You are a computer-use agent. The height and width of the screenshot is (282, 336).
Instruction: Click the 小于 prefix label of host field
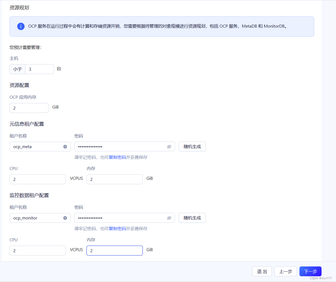pyautogui.click(x=17, y=69)
